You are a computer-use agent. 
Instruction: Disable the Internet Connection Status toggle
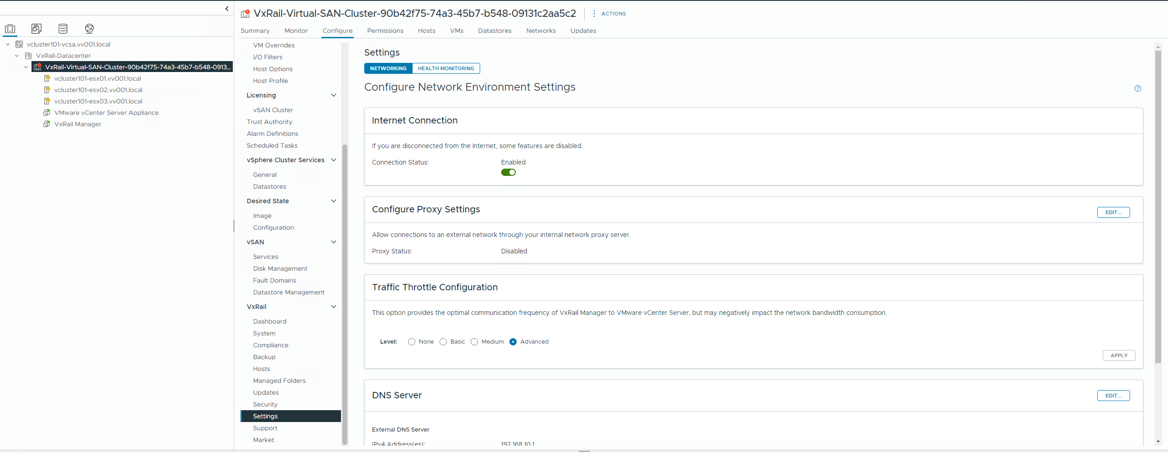click(508, 172)
